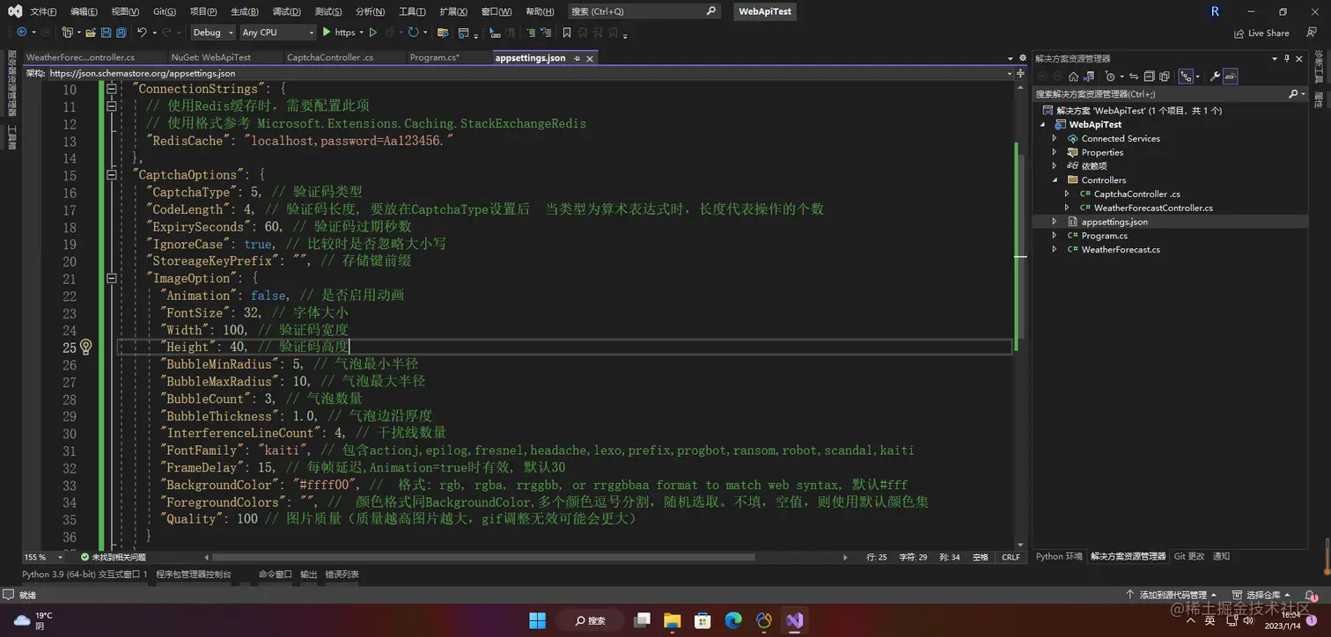Open Solution Explorer properties with the wrench icon
The image size is (1331, 637).
click(x=1217, y=77)
